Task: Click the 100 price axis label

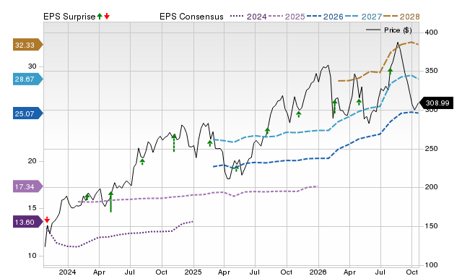Action: point(432,264)
